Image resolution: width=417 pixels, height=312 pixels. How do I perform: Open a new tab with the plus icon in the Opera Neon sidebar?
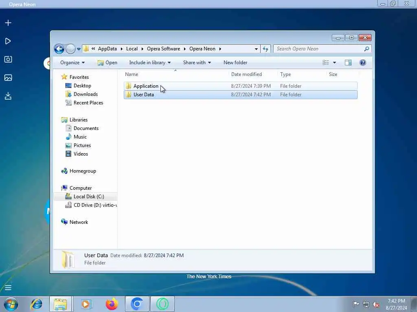click(8, 23)
